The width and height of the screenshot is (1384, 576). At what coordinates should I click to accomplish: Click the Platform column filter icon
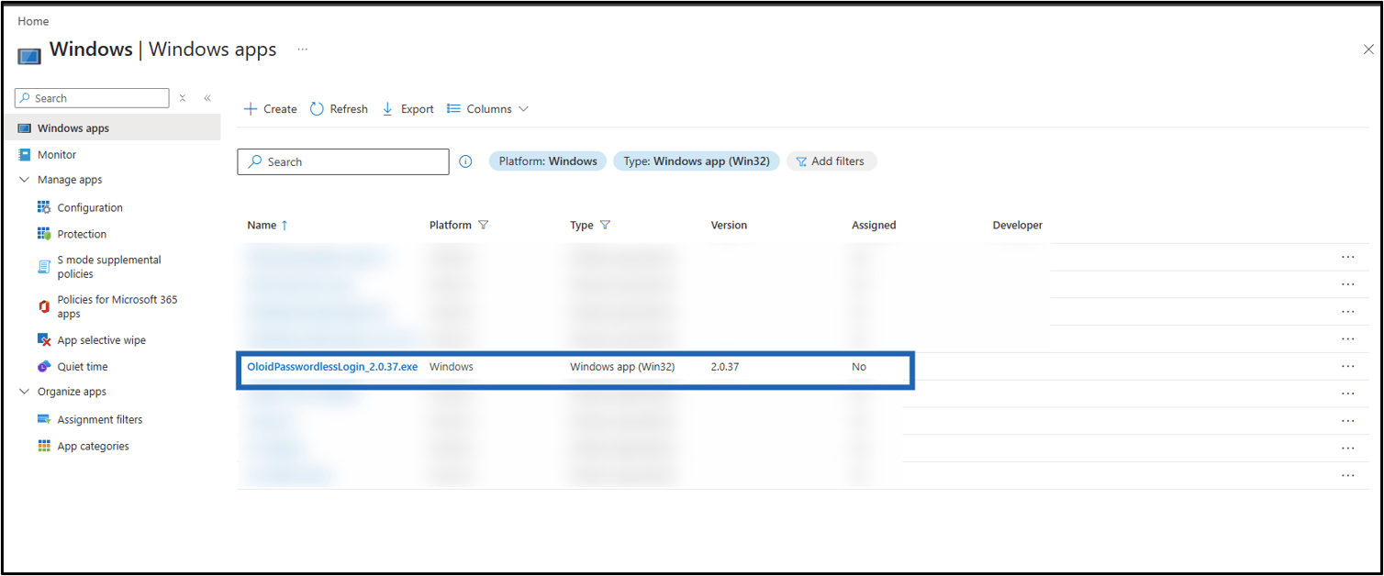pyautogui.click(x=484, y=226)
